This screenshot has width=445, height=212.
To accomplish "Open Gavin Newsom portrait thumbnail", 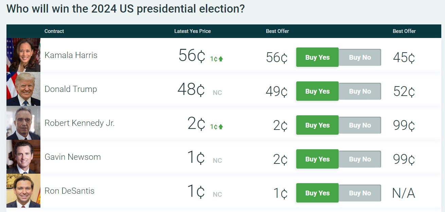I will [23, 157].
